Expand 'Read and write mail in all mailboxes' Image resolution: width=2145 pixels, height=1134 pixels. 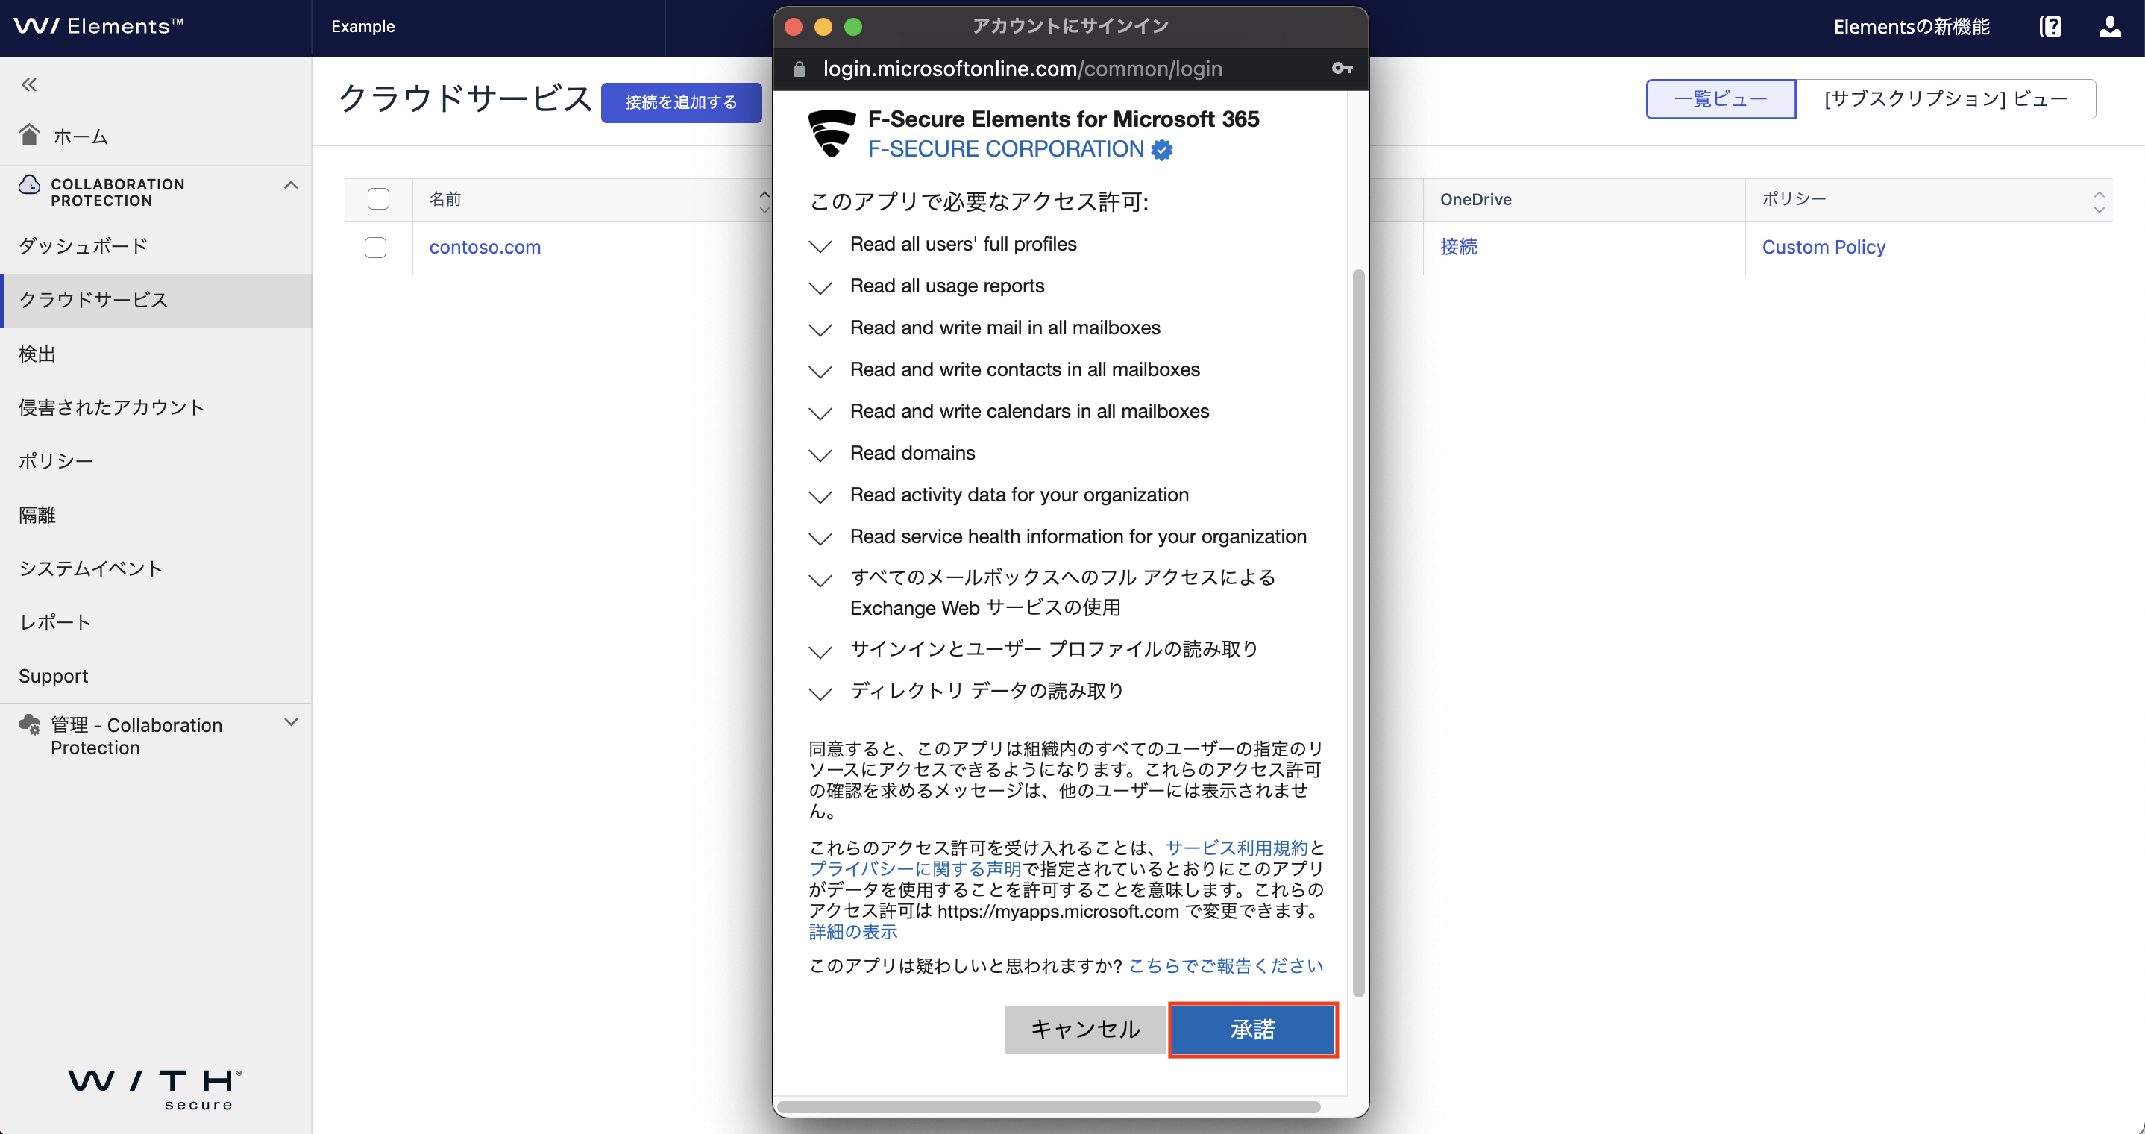click(x=820, y=330)
